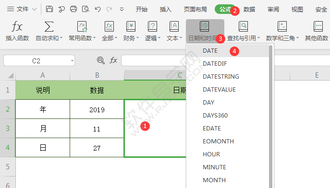Open the 数学和三角 functions icon
Screen dimensions: 330x188
pos(282,27)
